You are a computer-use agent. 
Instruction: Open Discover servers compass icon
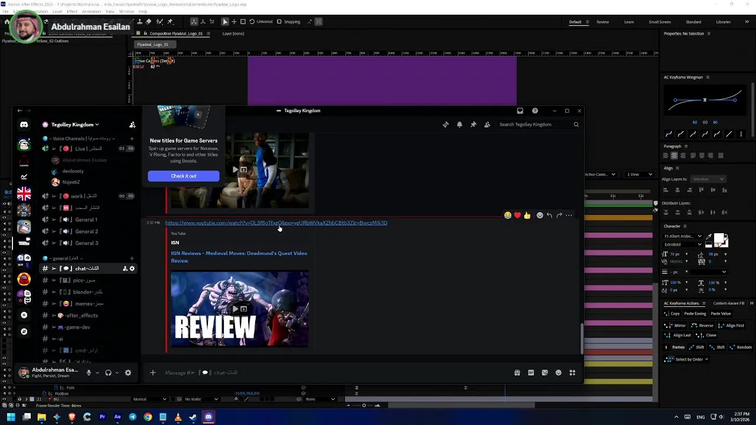[24, 332]
